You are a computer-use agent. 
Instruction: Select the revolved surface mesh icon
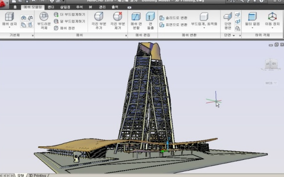(x=24, y=18)
